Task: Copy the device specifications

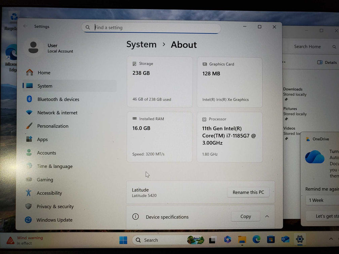Action: click(245, 216)
